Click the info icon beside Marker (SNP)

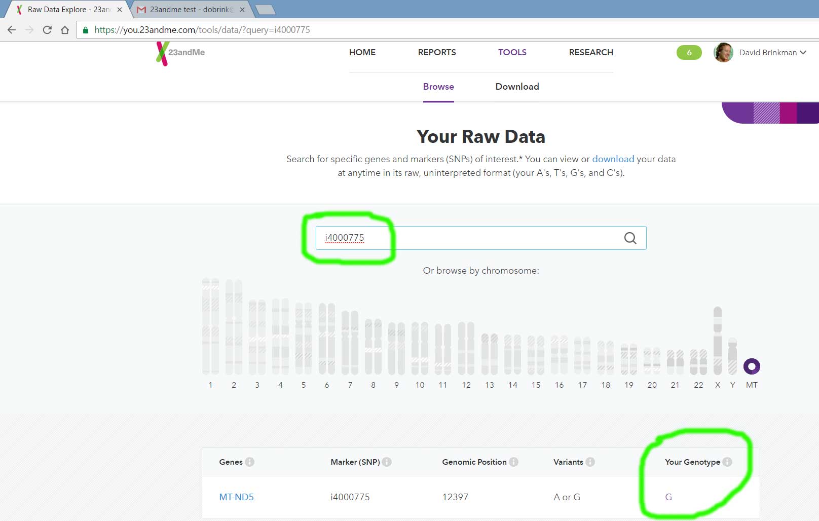click(387, 462)
